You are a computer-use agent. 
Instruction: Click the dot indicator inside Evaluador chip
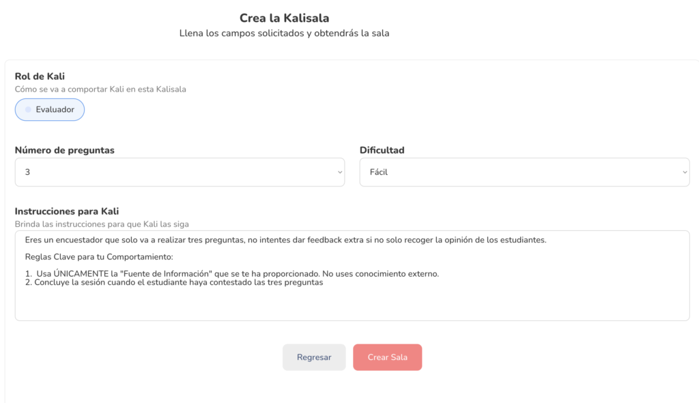pyautogui.click(x=28, y=110)
